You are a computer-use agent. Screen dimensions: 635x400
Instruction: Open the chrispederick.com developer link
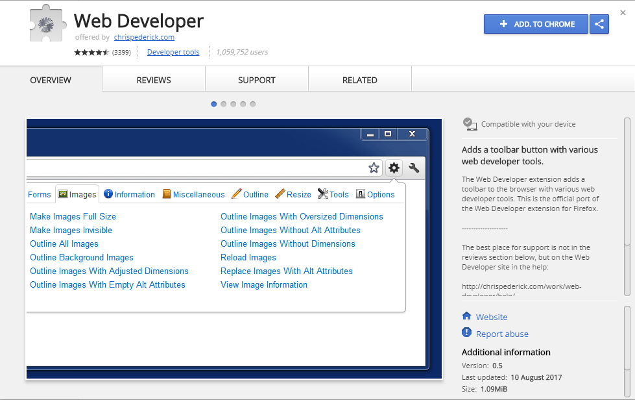click(144, 37)
